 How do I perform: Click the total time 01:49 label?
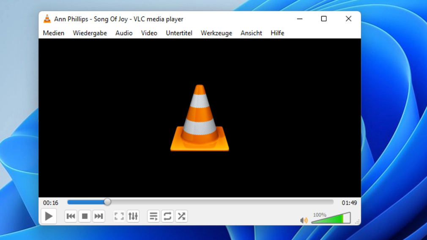[349, 203]
